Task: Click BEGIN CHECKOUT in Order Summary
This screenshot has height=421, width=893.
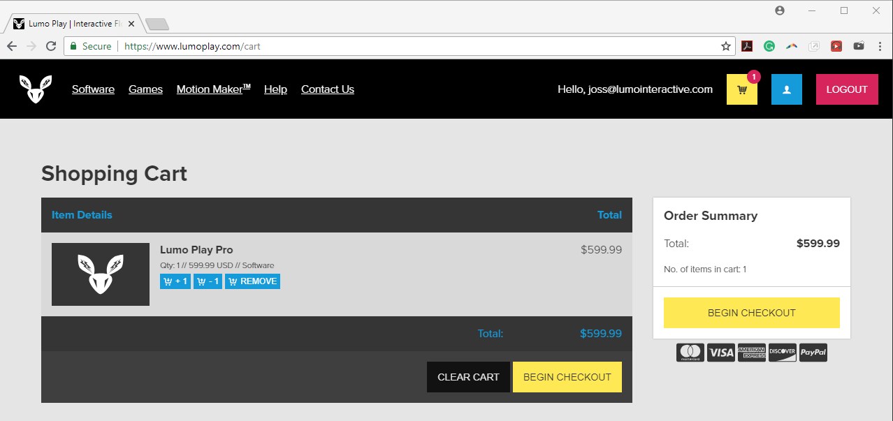Action: pos(752,313)
